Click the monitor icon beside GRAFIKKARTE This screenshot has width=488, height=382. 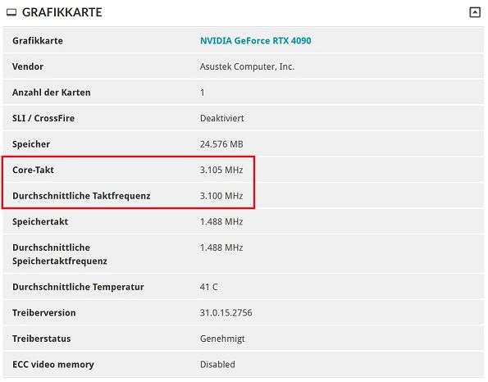11,12
